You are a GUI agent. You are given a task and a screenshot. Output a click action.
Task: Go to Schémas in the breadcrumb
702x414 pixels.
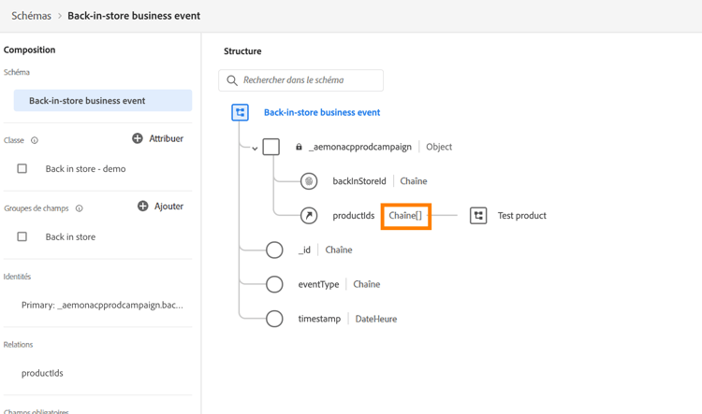click(x=31, y=16)
